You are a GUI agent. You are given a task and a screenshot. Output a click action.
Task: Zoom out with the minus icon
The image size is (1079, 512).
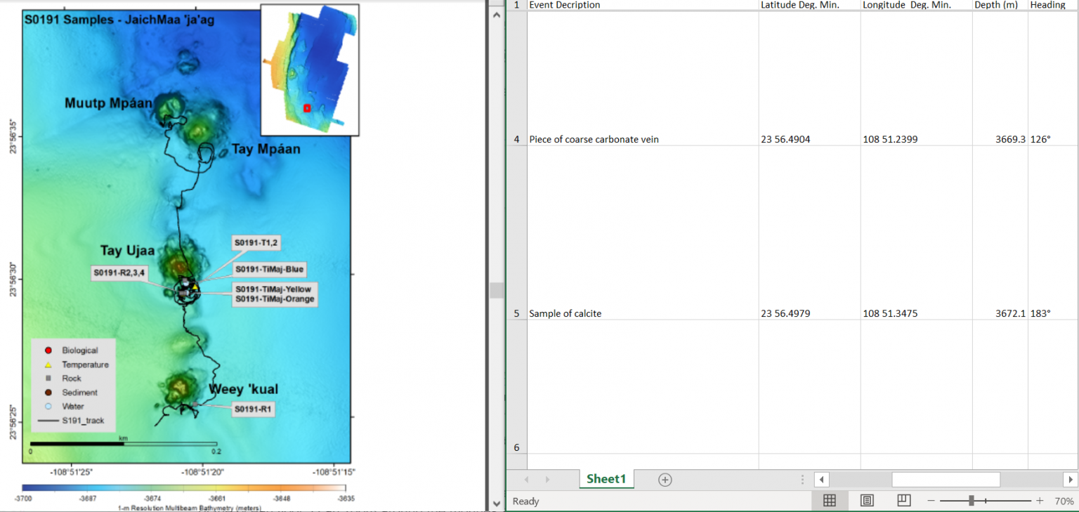(x=931, y=501)
